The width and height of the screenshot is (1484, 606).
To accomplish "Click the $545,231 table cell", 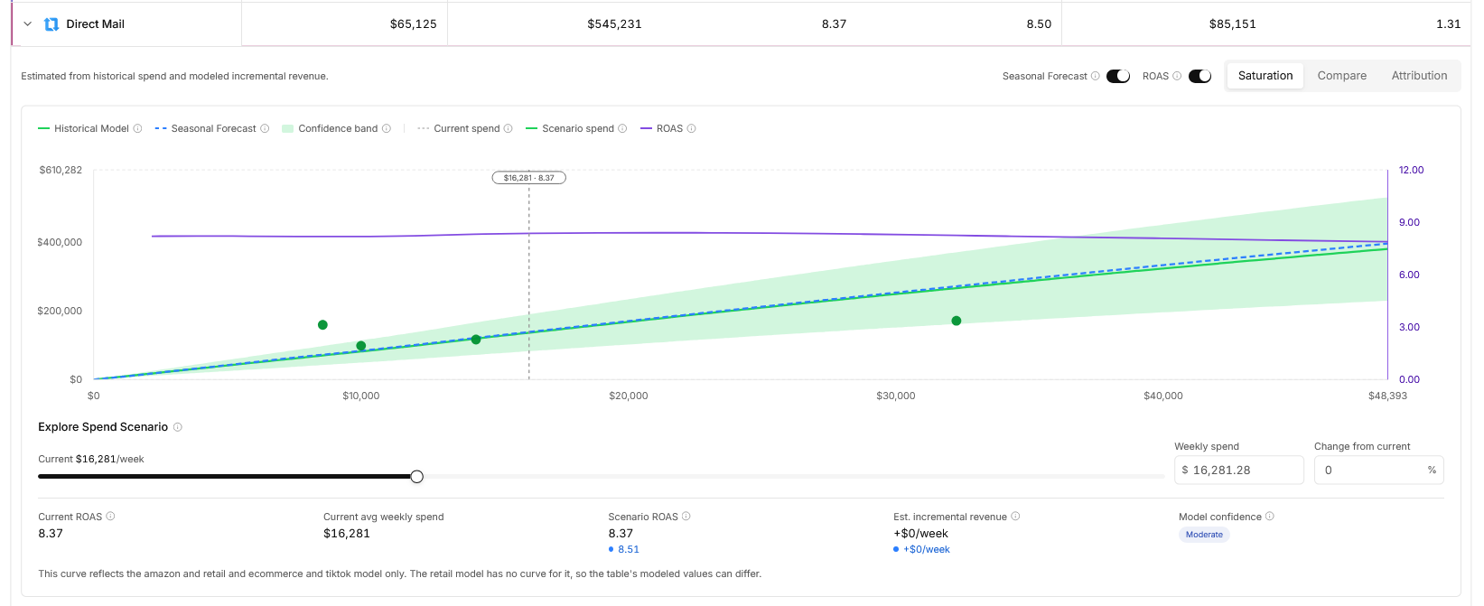I will pos(614,24).
